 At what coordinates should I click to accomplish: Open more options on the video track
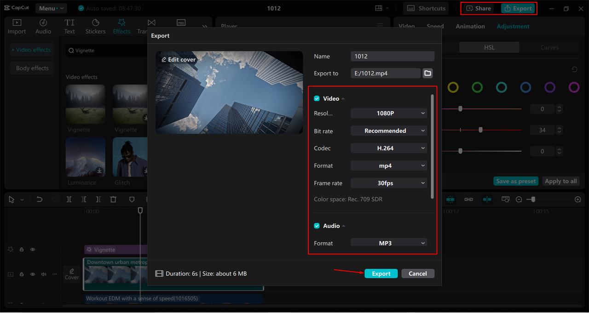pyautogui.click(x=55, y=274)
